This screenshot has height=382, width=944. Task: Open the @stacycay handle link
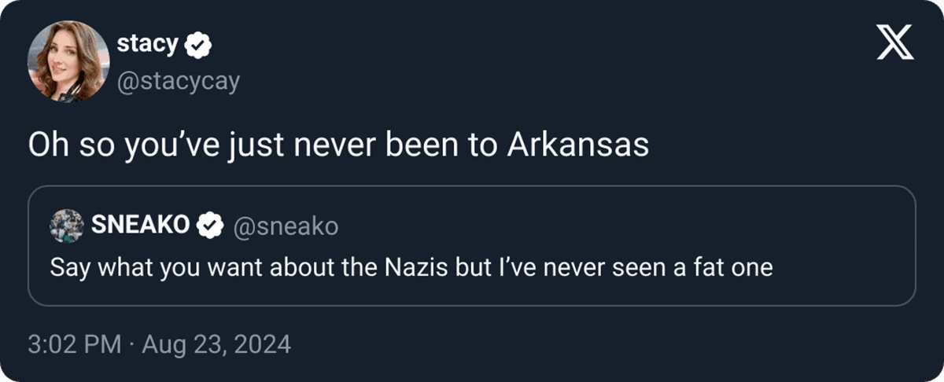(178, 83)
